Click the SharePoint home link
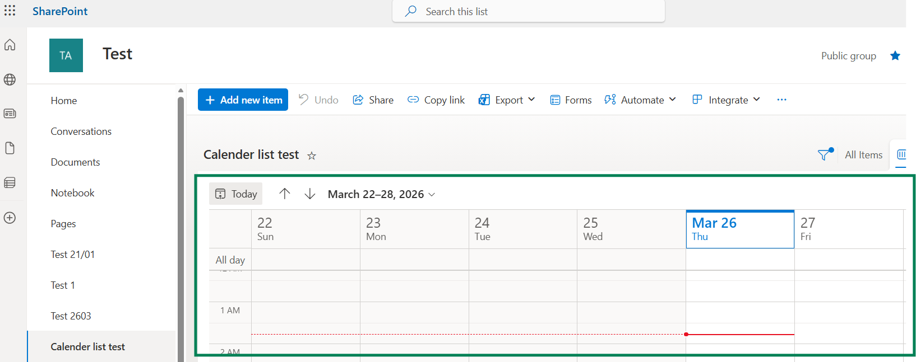Screen dimensions: 916x362 pos(60,11)
